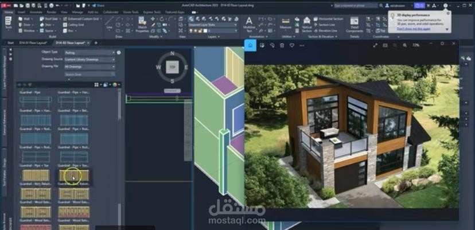Open the current layer dropdown in Layers panel
The width and height of the screenshot is (475, 230).
213,30
